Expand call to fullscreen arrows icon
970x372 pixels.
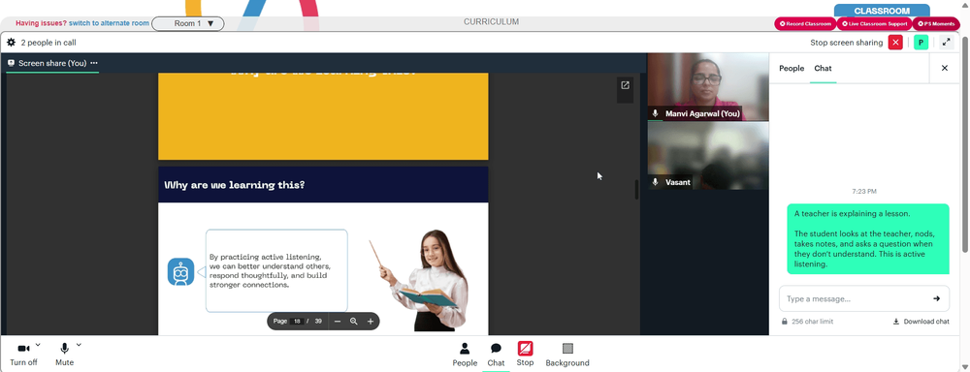click(946, 43)
